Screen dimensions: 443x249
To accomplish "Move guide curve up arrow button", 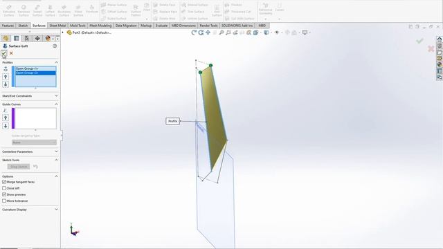I will point(6,118).
